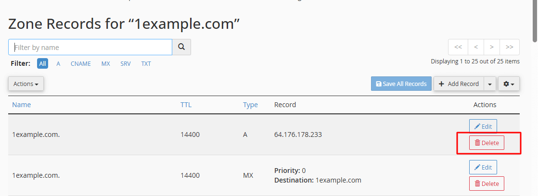The height and width of the screenshot is (196, 538).
Task: Edit the A record 64.176.178.233
Action: (483, 126)
